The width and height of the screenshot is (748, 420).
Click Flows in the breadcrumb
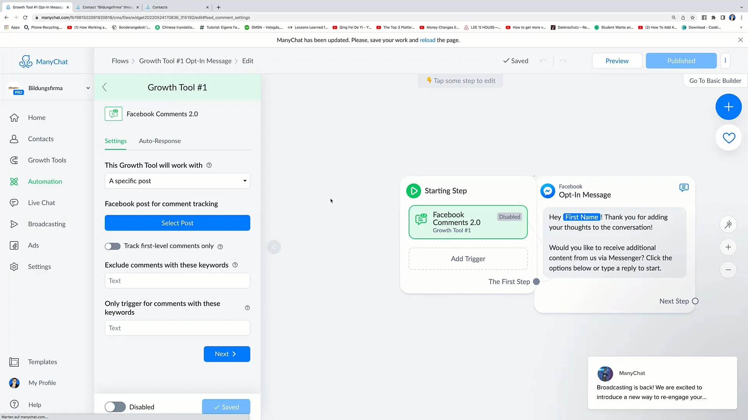(120, 61)
